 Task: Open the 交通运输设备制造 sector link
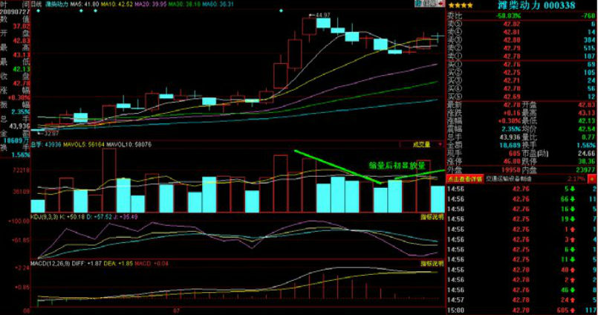pos(508,179)
